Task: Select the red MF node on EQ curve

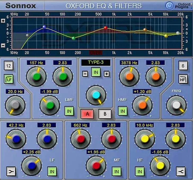Action: [x=105, y=28]
